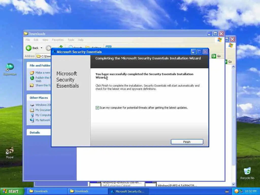
Task: Click the Downloads window title folder icon
Action: [26, 34]
